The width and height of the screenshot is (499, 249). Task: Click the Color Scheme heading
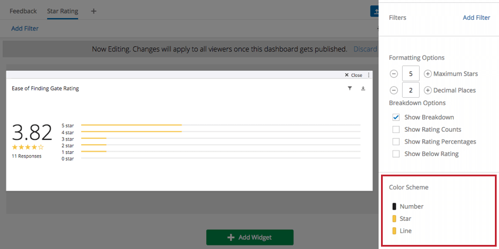(409, 187)
